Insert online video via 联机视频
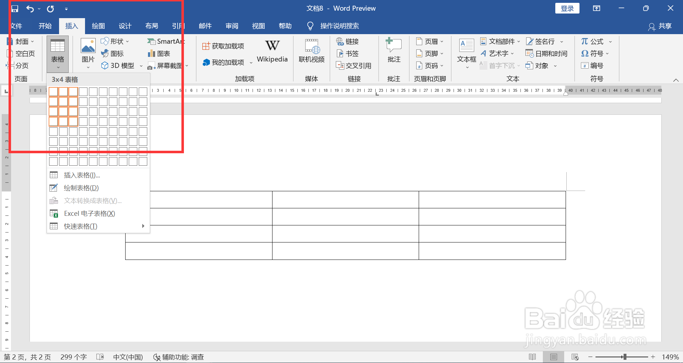The image size is (683, 363). [311, 52]
